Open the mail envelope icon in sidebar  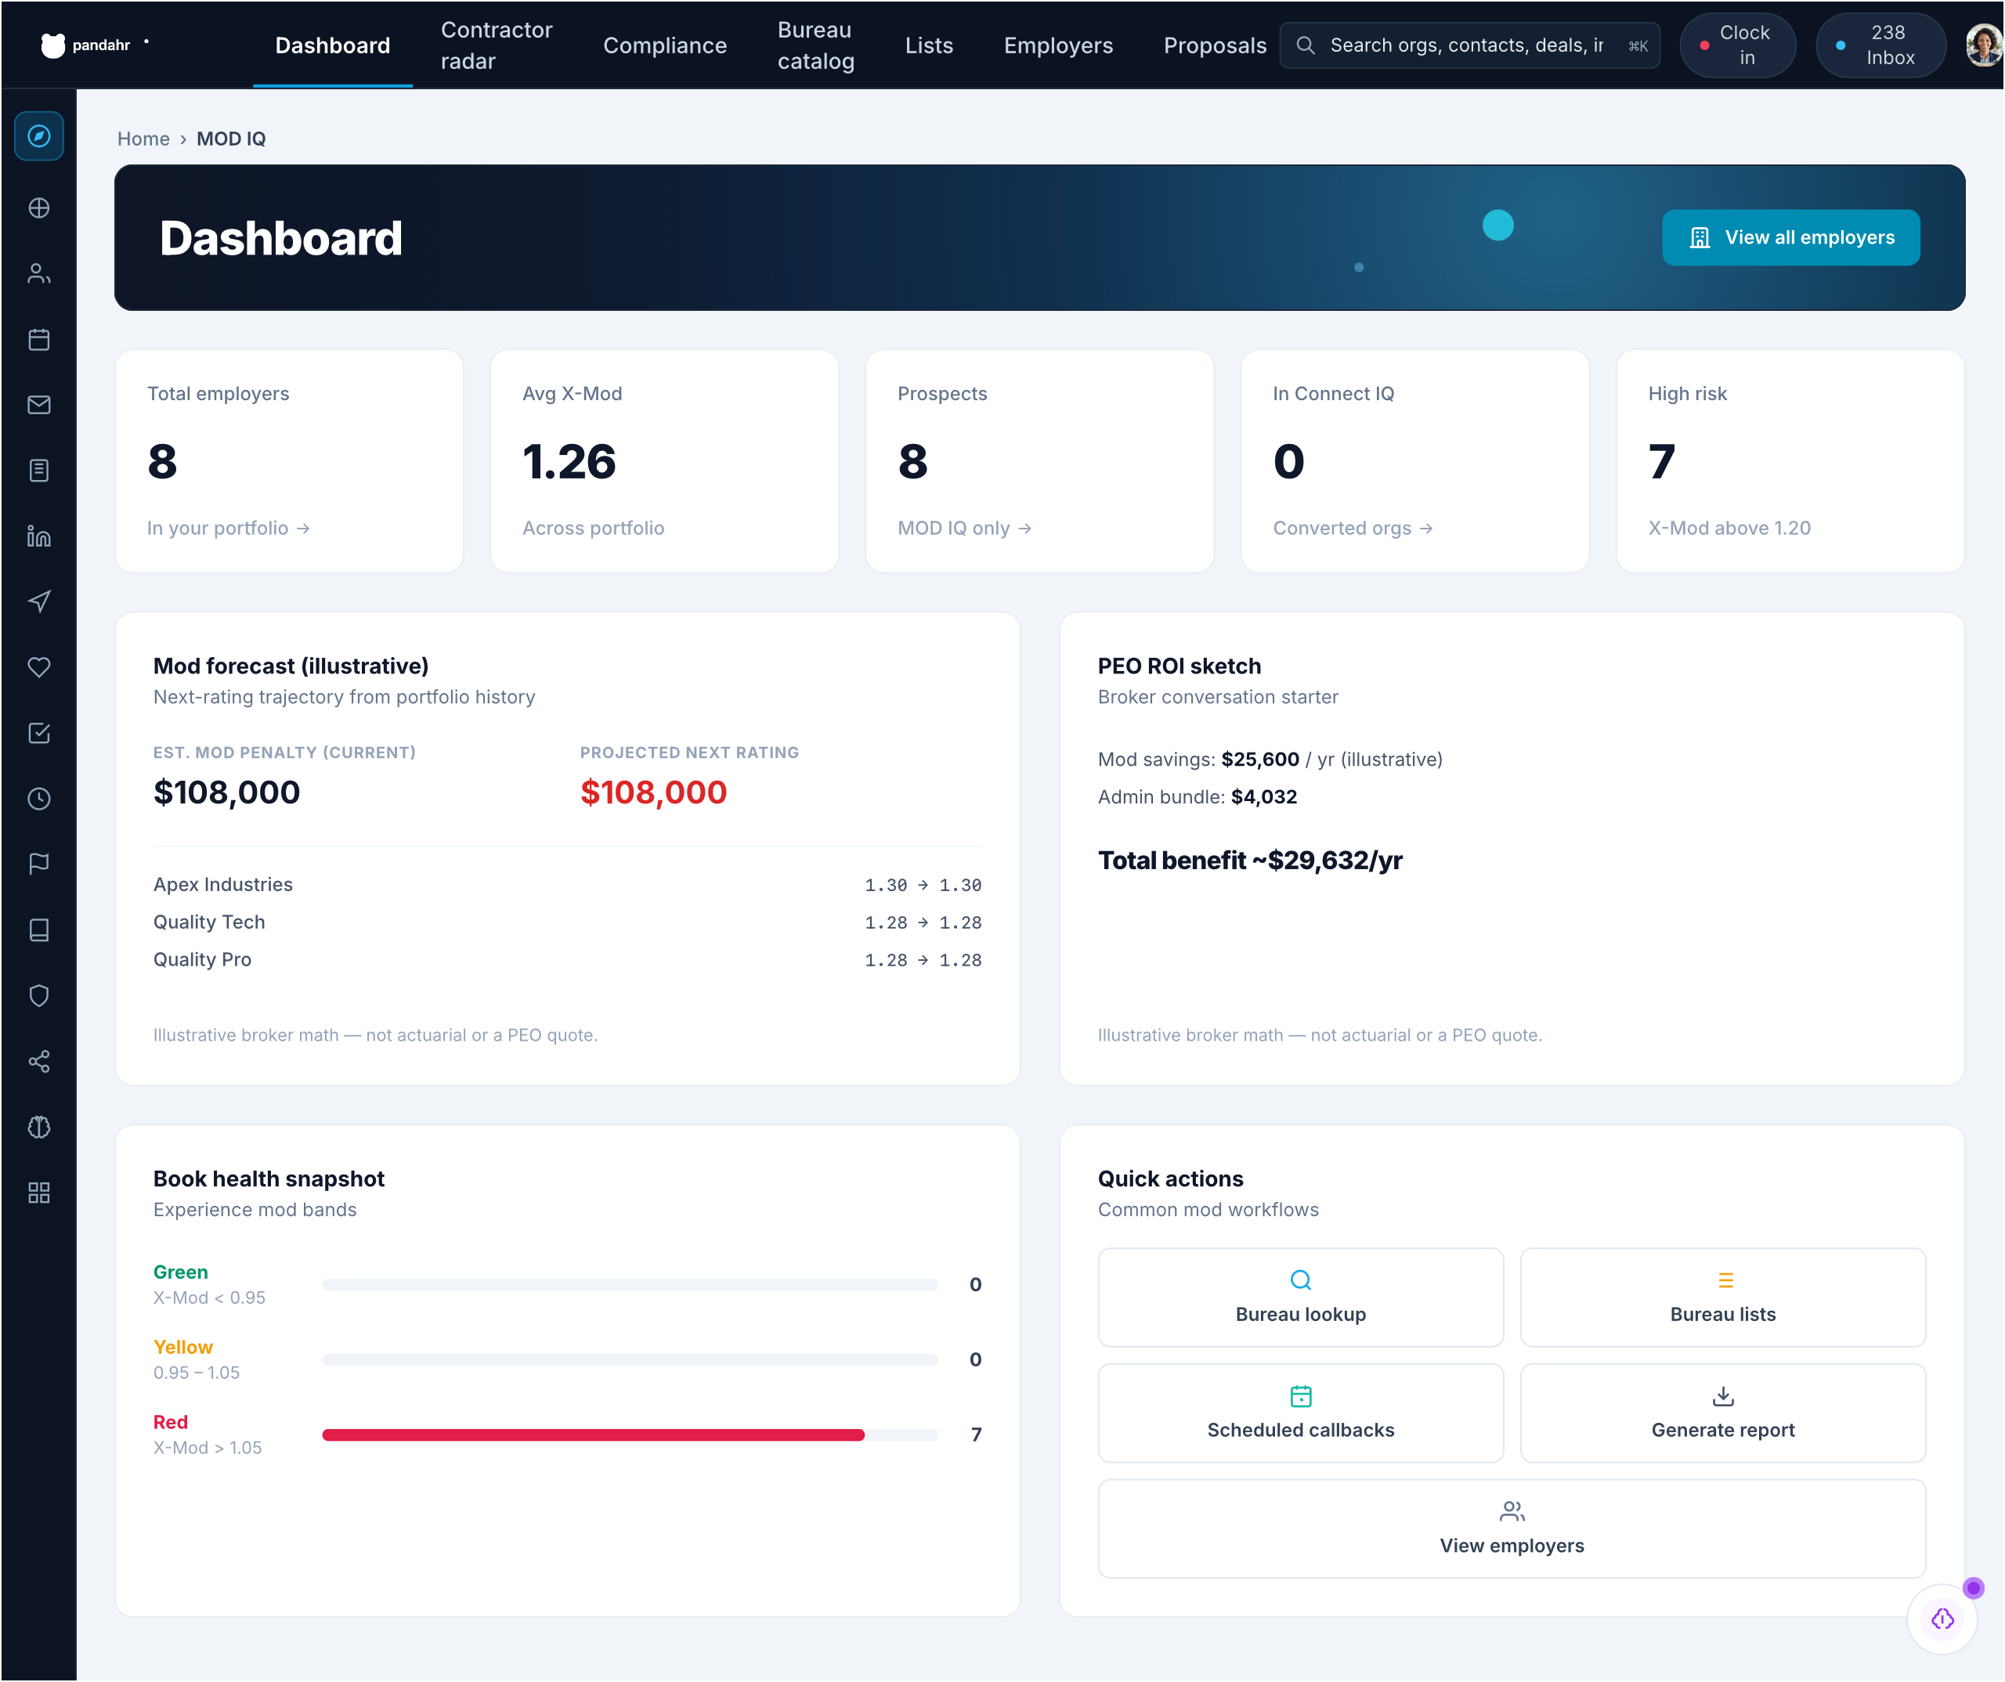pos(39,405)
